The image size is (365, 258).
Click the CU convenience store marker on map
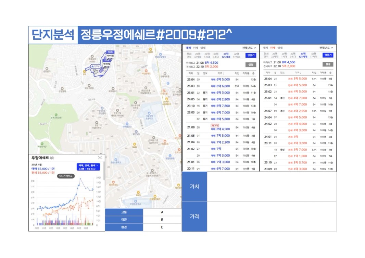pyautogui.click(x=85, y=72)
